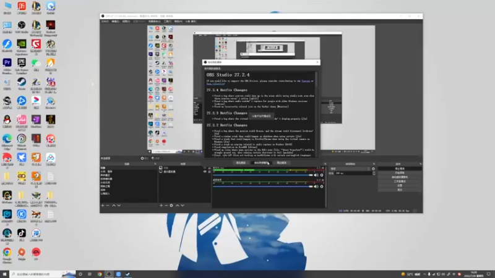Move the scene up in the list
The image size is (495, 278).
(114, 206)
